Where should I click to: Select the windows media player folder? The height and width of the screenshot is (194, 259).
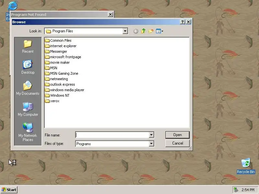click(64, 90)
